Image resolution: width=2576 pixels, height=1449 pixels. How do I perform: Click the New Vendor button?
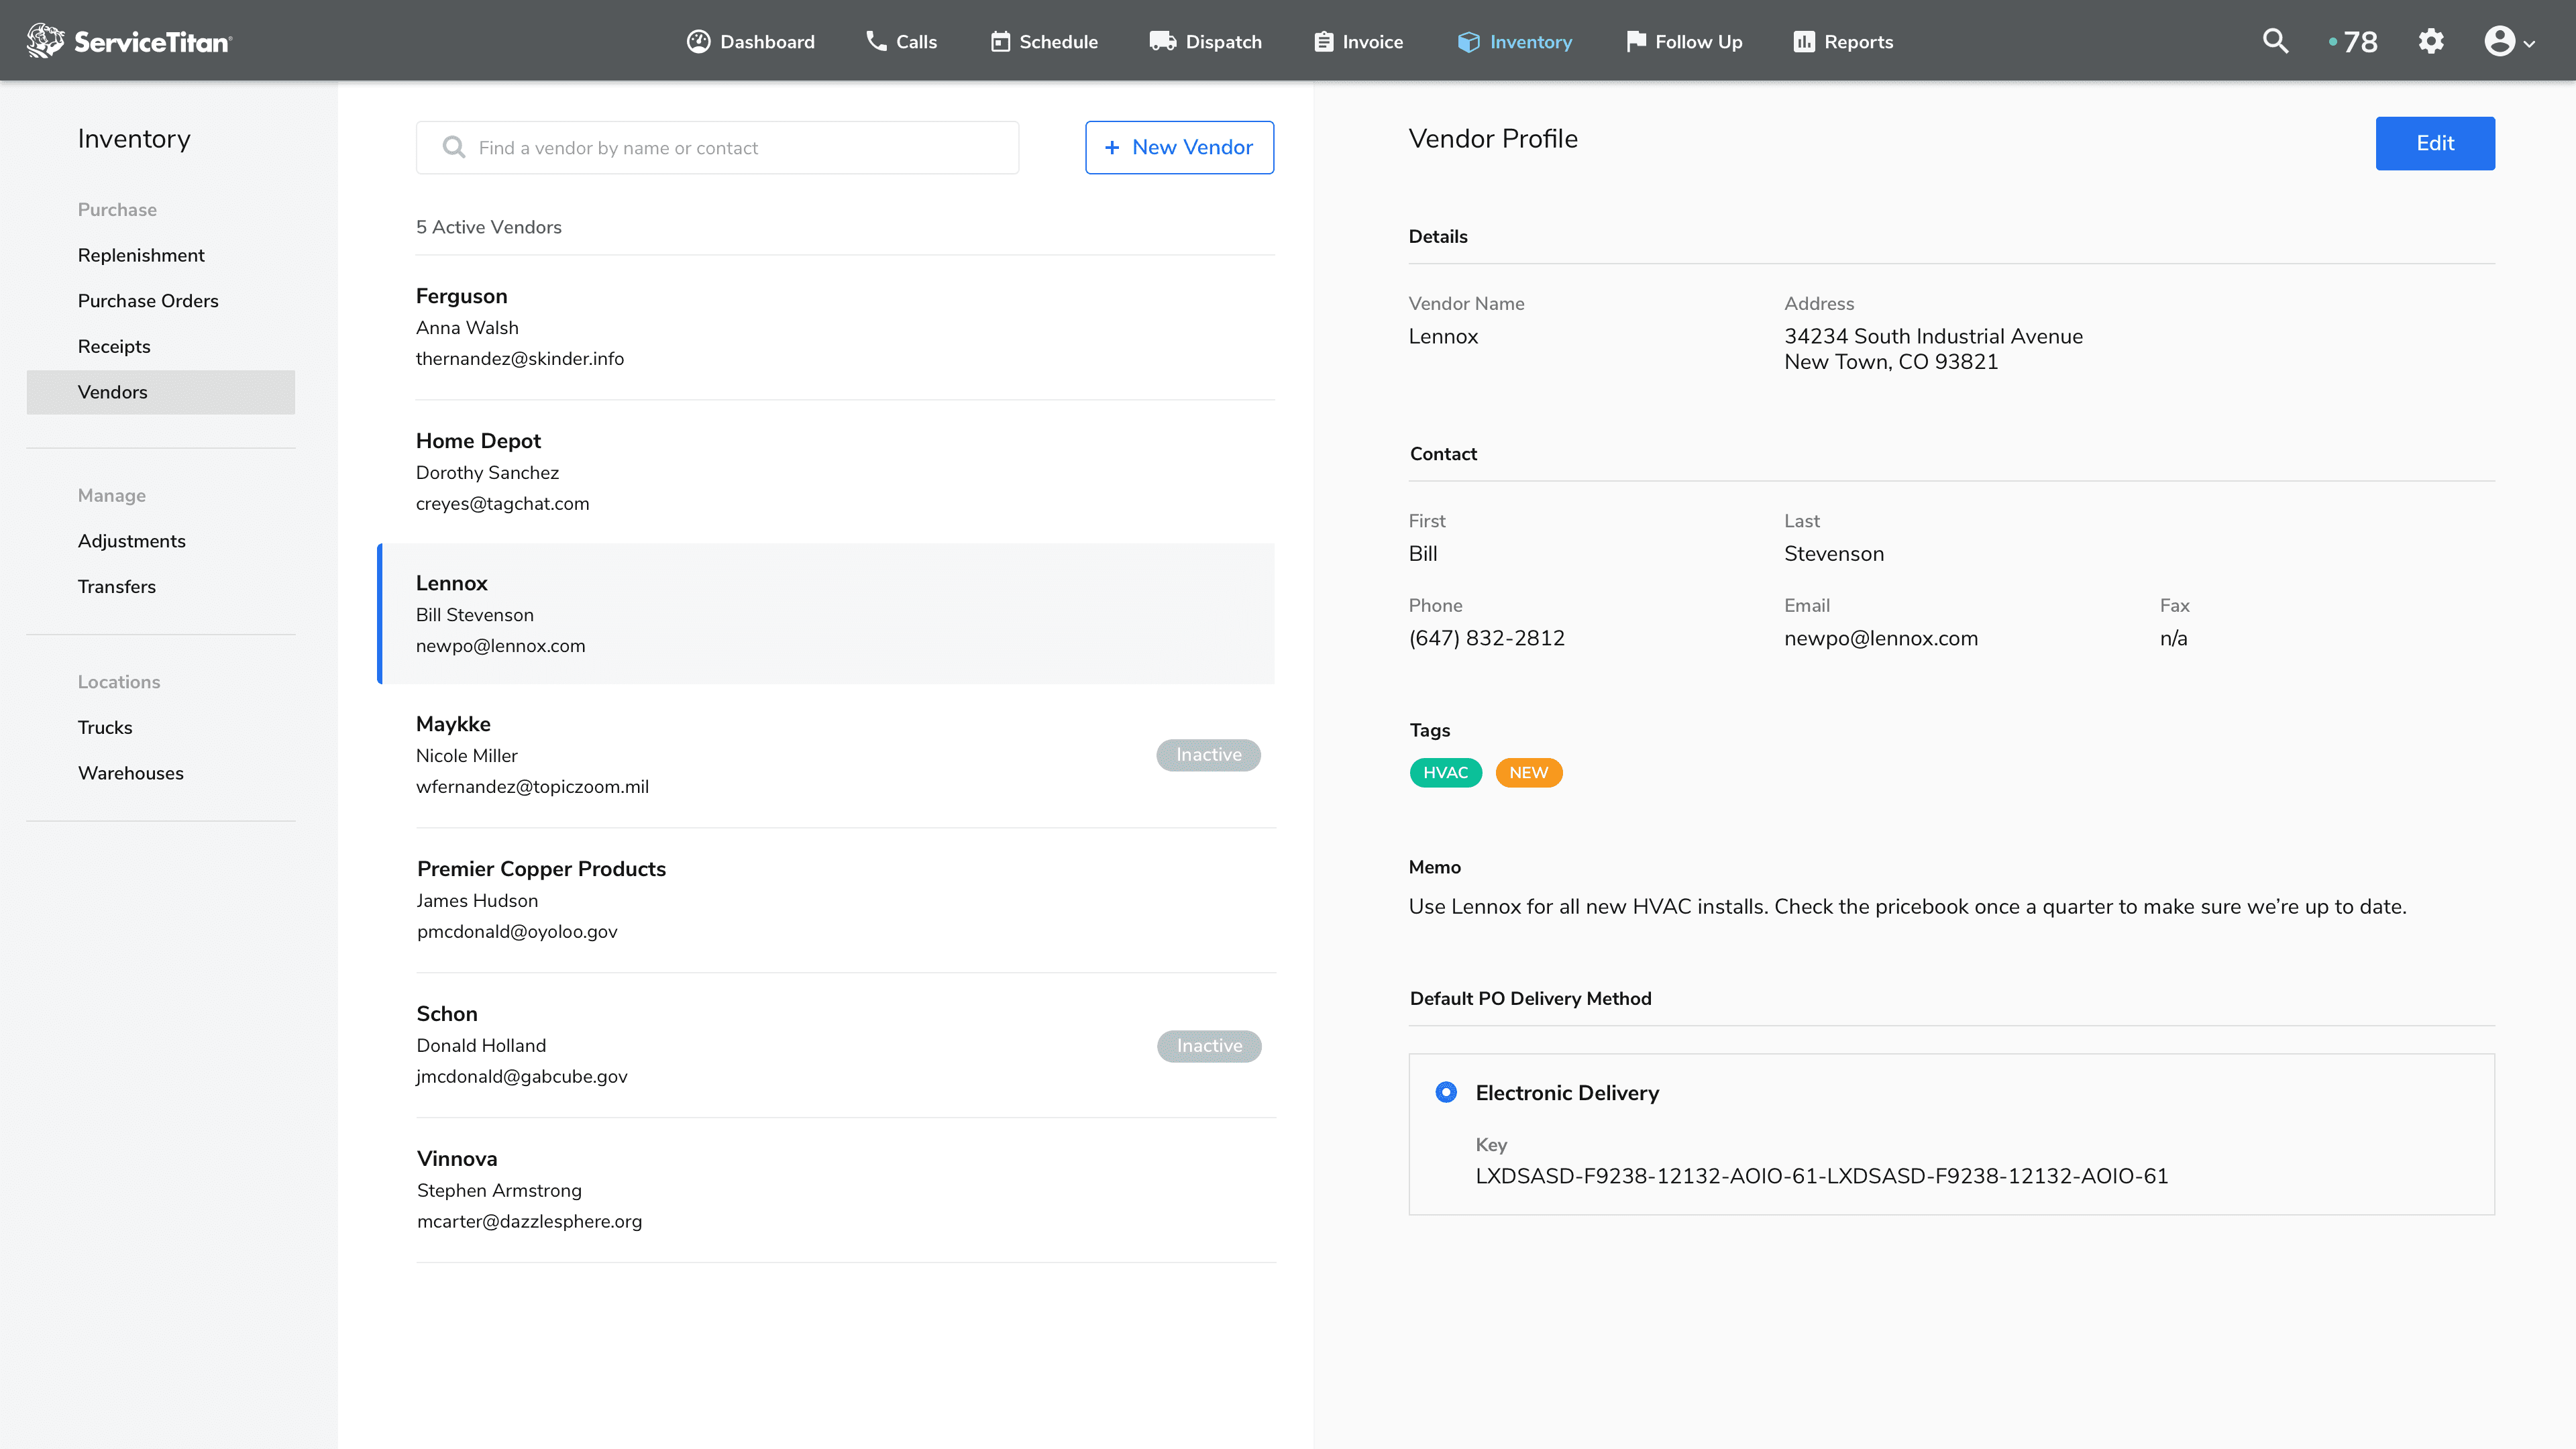coord(1179,147)
